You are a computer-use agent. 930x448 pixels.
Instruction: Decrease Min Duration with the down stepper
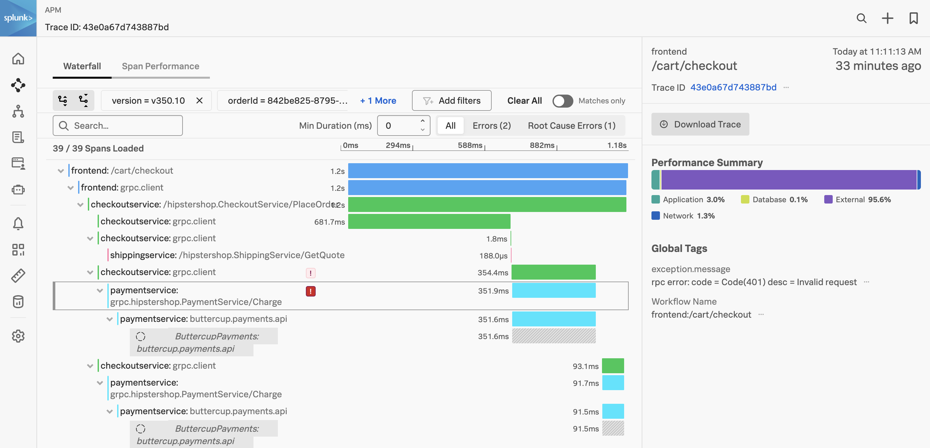pos(422,130)
